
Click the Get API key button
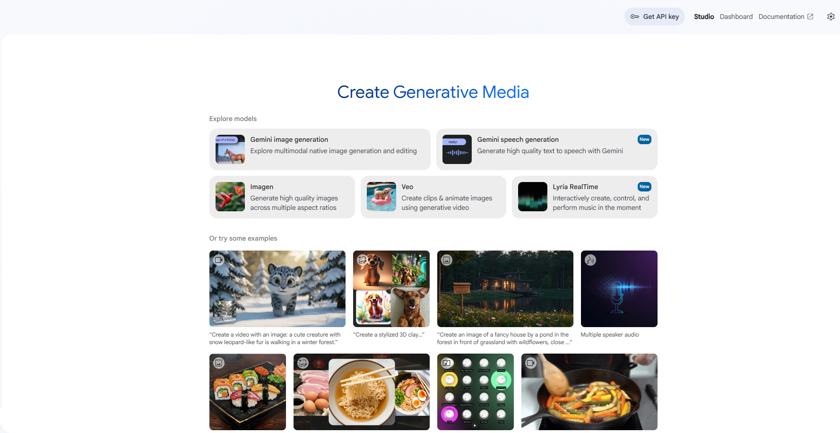point(655,17)
